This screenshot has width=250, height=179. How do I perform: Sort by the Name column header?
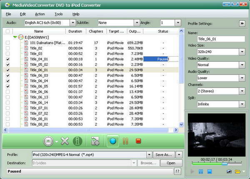click(39, 31)
